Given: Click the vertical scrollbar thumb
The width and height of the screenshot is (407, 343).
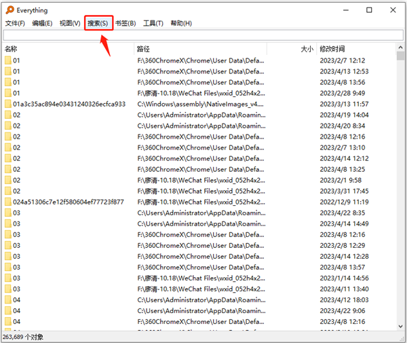Looking at the screenshot, I should click(x=400, y=56).
